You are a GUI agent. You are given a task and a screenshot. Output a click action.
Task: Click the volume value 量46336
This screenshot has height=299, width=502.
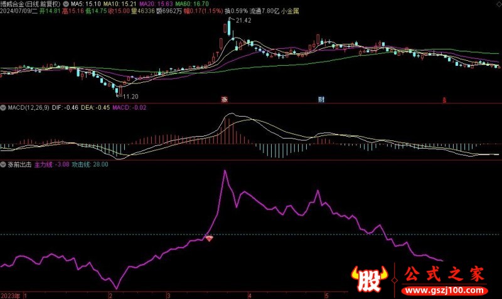pyautogui.click(x=143, y=11)
